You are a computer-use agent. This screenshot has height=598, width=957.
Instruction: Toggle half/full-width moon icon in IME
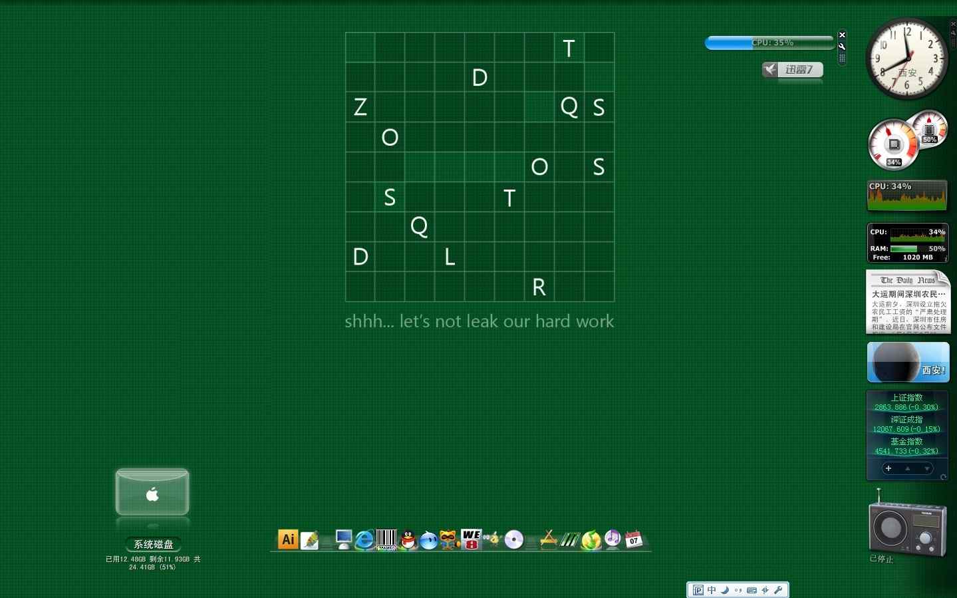point(725,590)
